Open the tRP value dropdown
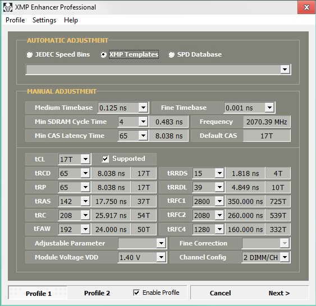The width and height of the screenshot is (316, 306). 85,187
